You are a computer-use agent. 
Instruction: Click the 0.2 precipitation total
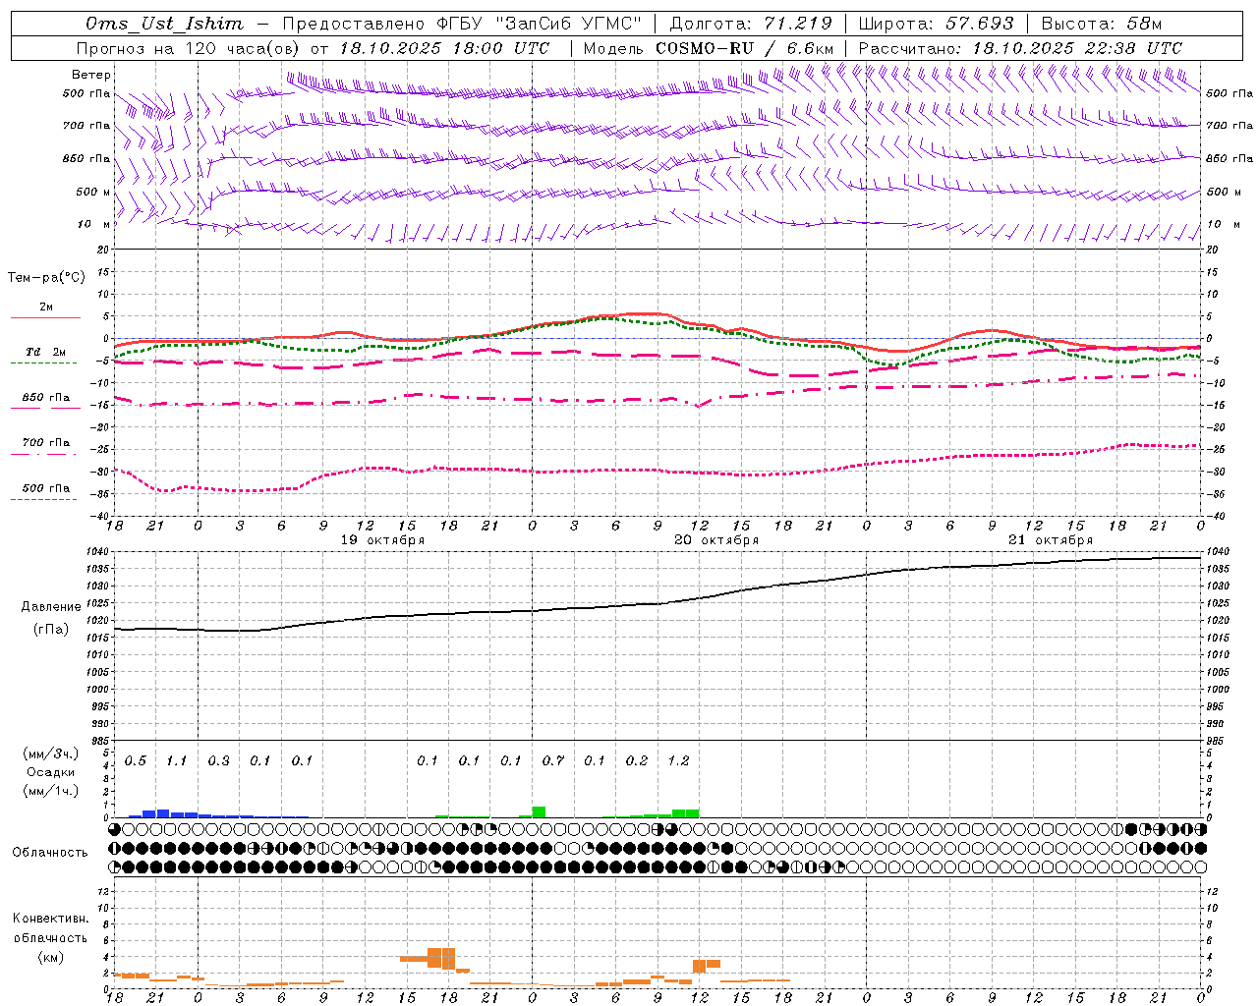click(637, 761)
